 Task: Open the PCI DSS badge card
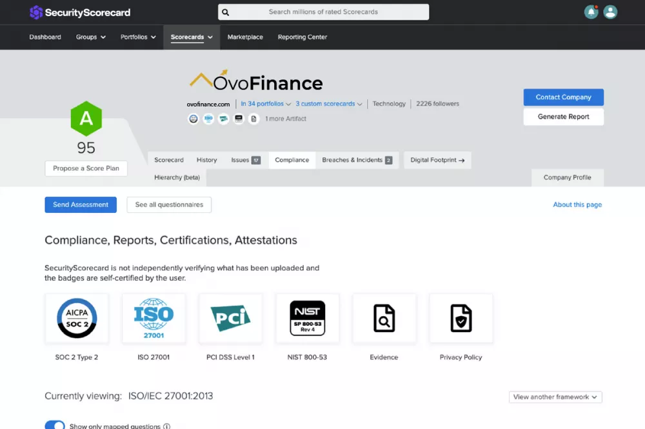pos(230,318)
